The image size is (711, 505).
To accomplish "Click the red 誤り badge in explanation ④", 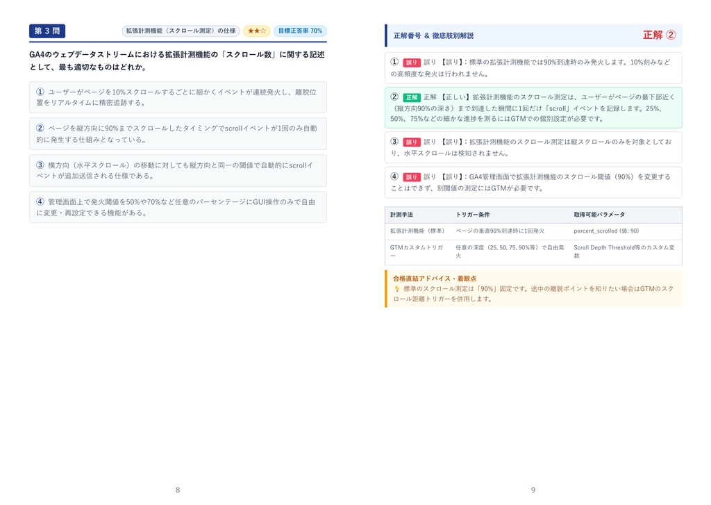I will [x=412, y=177].
